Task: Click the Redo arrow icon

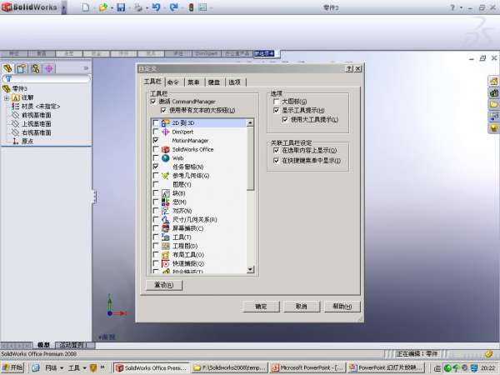Action: (174, 7)
